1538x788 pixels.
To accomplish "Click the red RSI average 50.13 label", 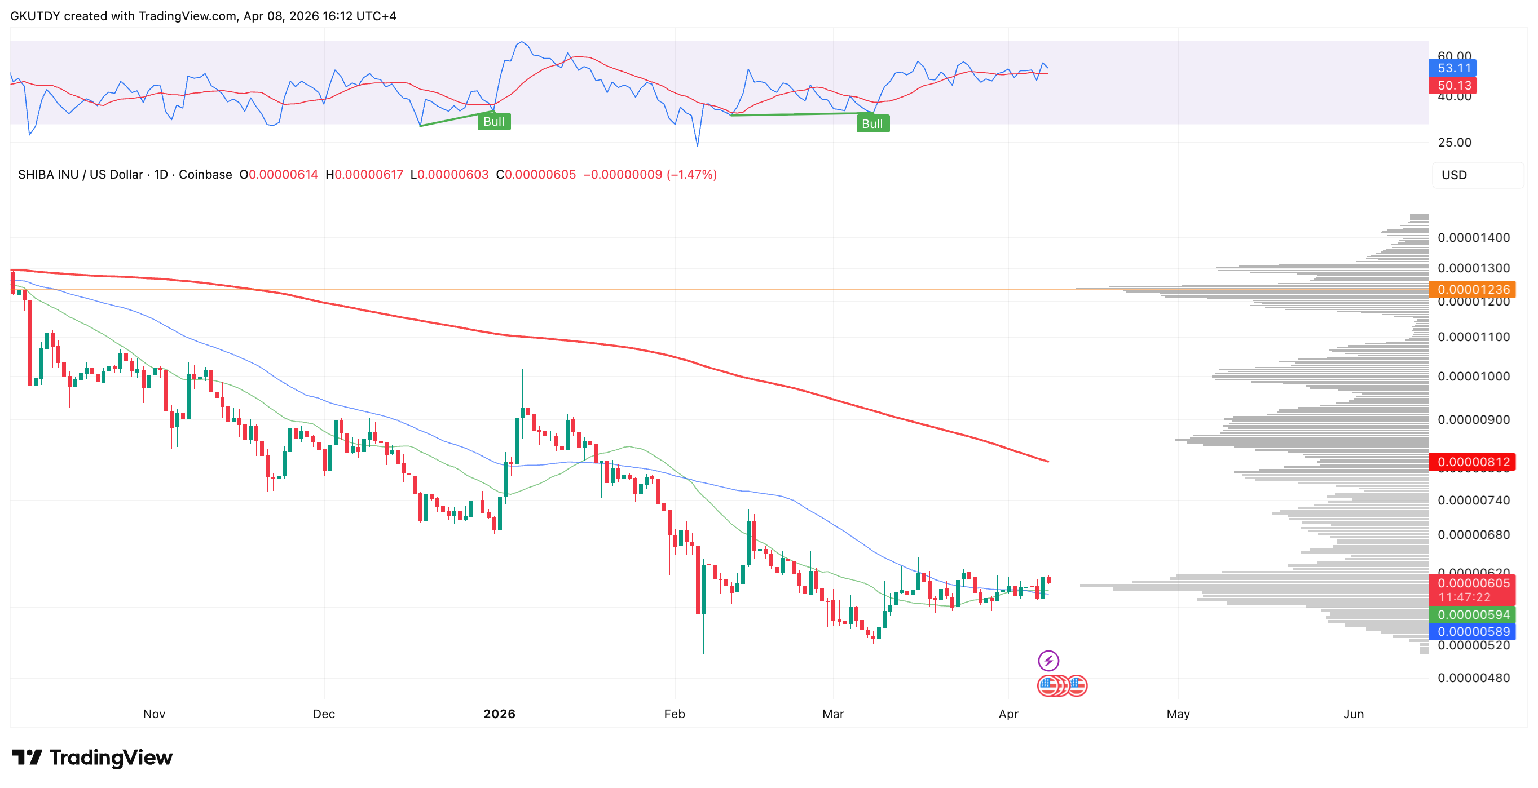I will 1453,85.
